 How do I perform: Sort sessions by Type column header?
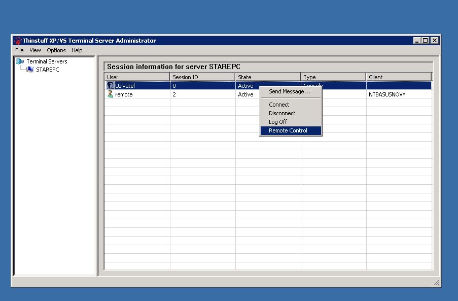333,77
